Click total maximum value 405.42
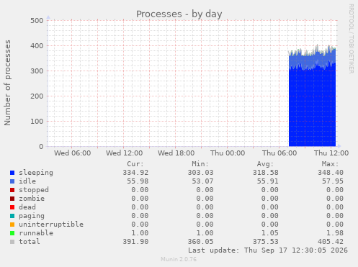The width and height of the screenshot is (358, 267). (331, 242)
